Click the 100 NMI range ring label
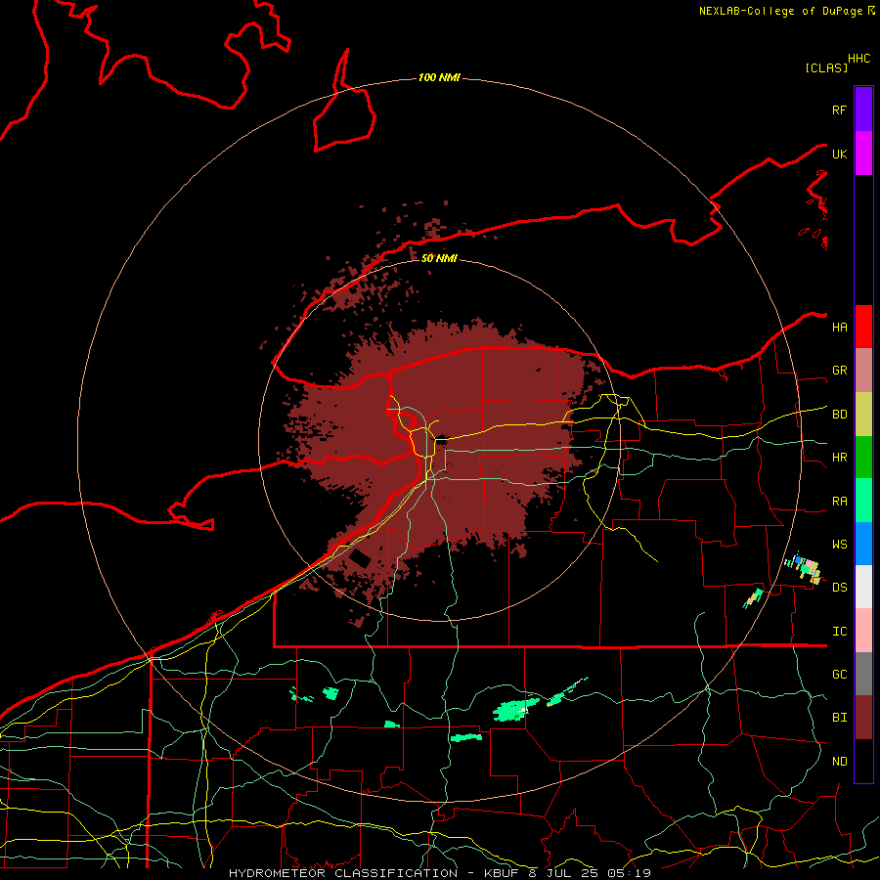Image resolution: width=880 pixels, height=880 pixels. (x=439, y=77)
